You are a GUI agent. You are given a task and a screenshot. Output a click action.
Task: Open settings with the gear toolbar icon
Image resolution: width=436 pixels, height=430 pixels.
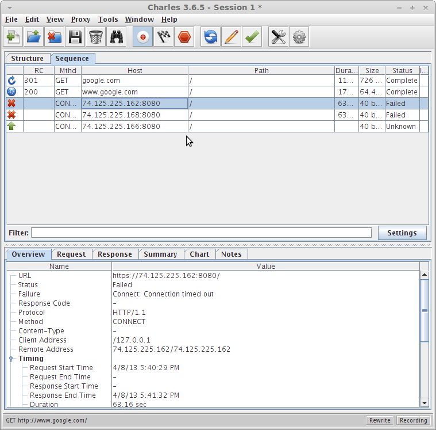point(299,36)
